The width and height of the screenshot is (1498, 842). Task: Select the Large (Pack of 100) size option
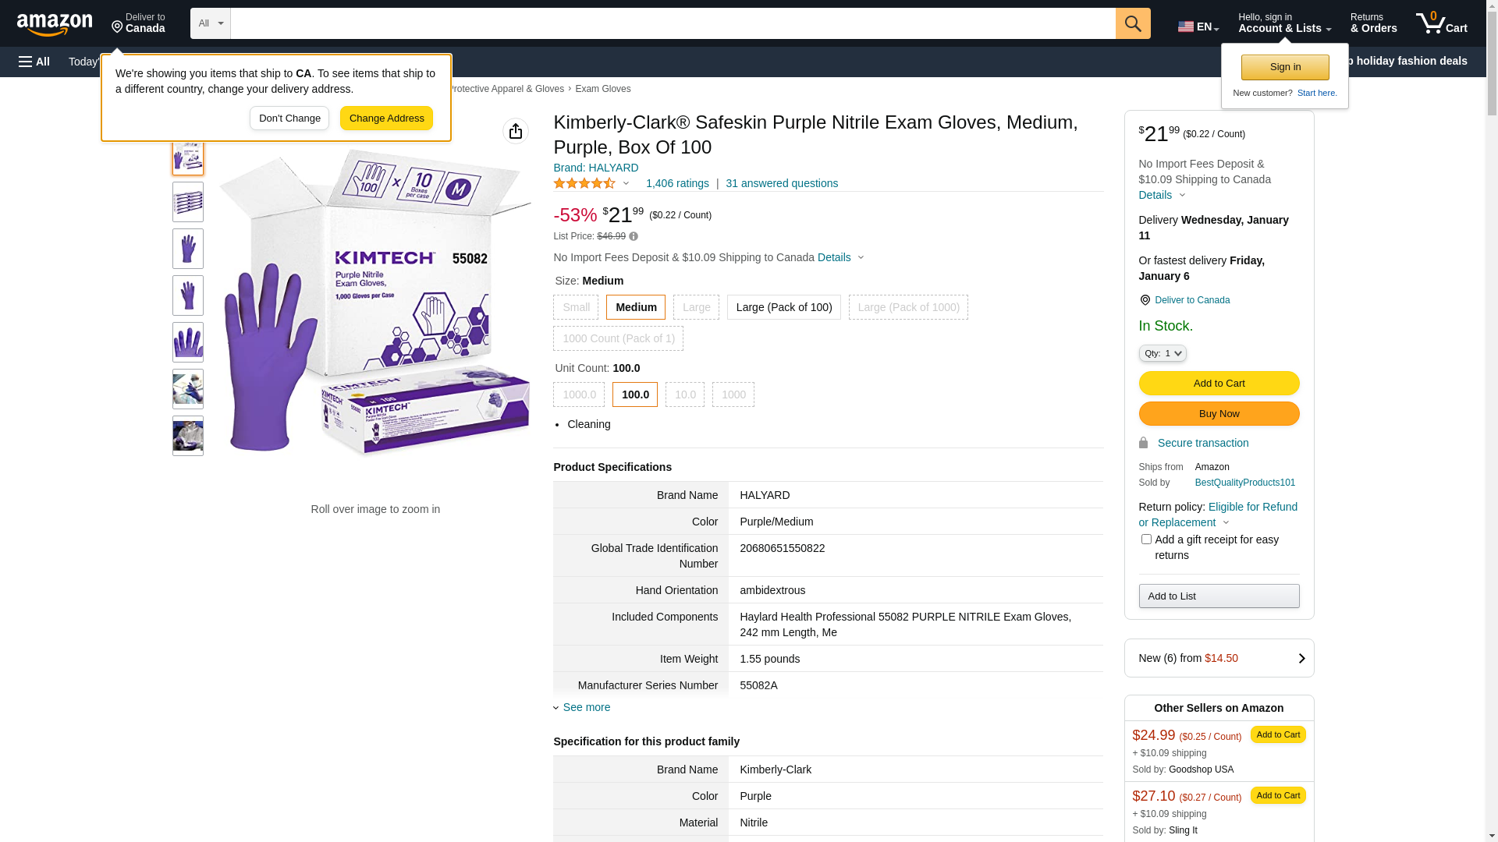[x=784, y=307]
